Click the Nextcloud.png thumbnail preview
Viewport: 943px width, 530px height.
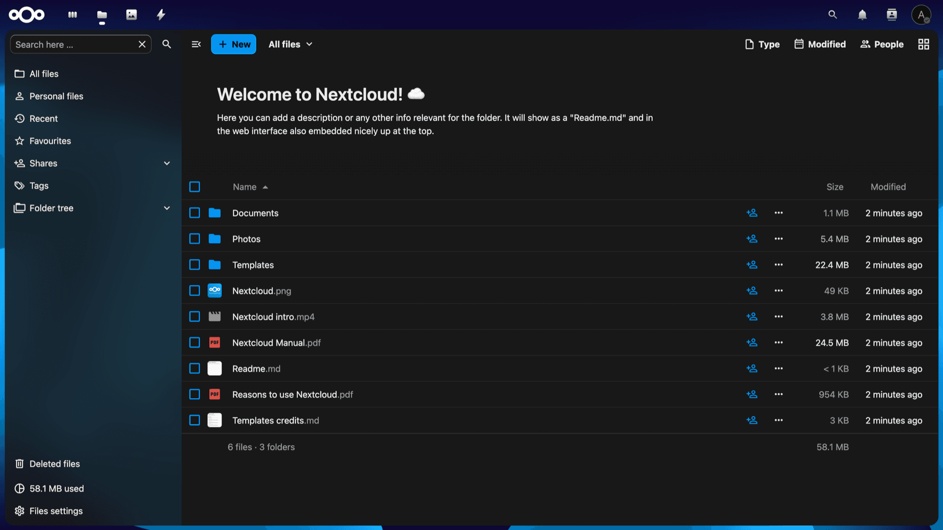point(215,291)
